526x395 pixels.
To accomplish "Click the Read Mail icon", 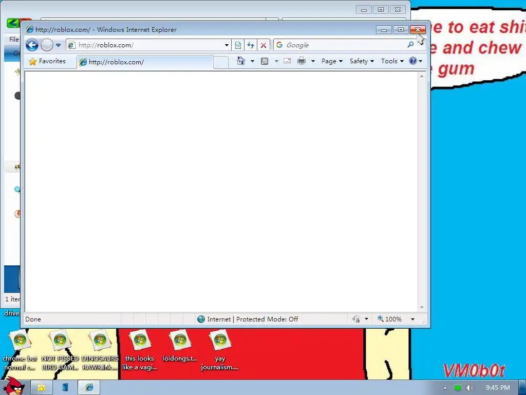I will click(x=287, y=61).
